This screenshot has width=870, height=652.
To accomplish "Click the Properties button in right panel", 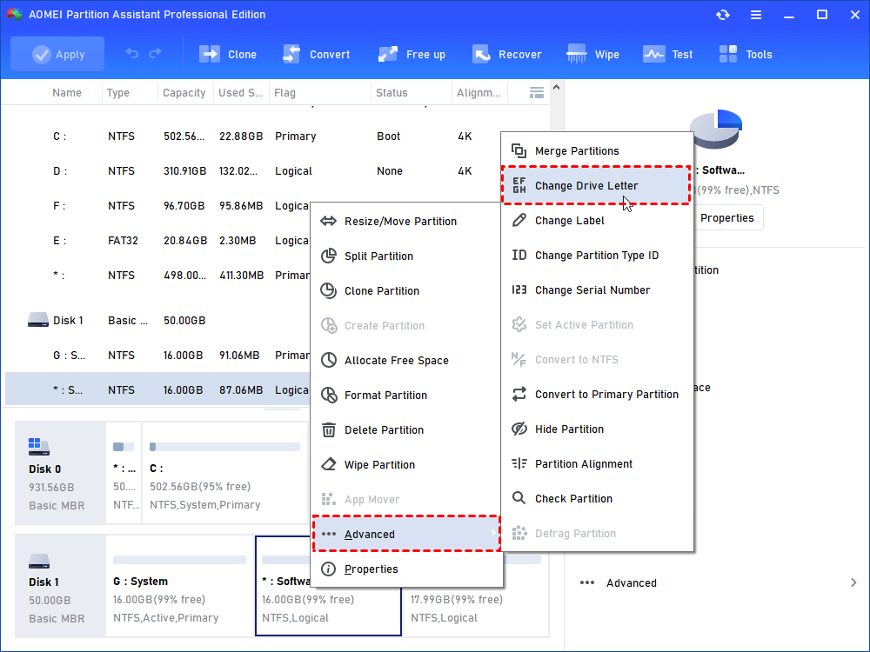I will [726, 218].
